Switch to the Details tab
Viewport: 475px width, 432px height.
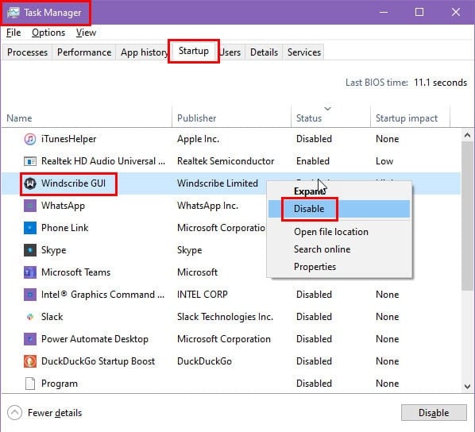pos(264,52)
